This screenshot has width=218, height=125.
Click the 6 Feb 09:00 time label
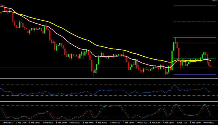(89, 123)
